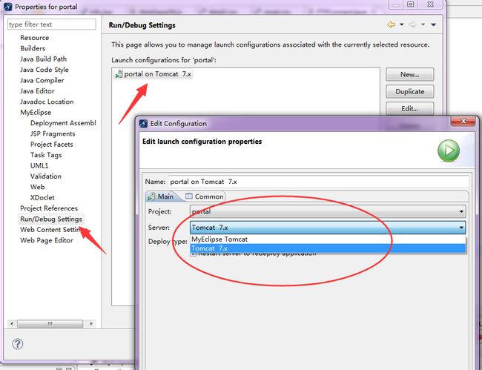Viewport: 482px width, 370px height.
Task: Collapse the Server combo box
Action: [x=461, y=228]
